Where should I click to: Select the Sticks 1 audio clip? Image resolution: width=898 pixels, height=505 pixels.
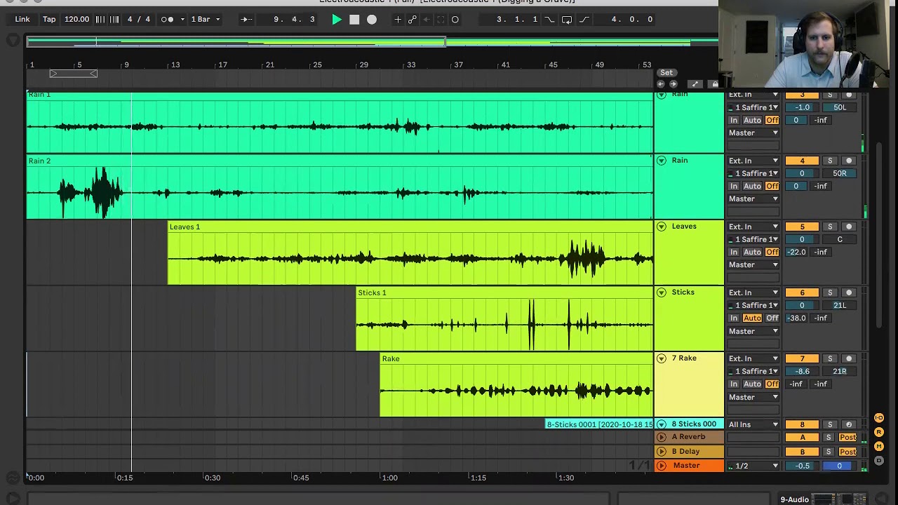(x=504, y=319)
